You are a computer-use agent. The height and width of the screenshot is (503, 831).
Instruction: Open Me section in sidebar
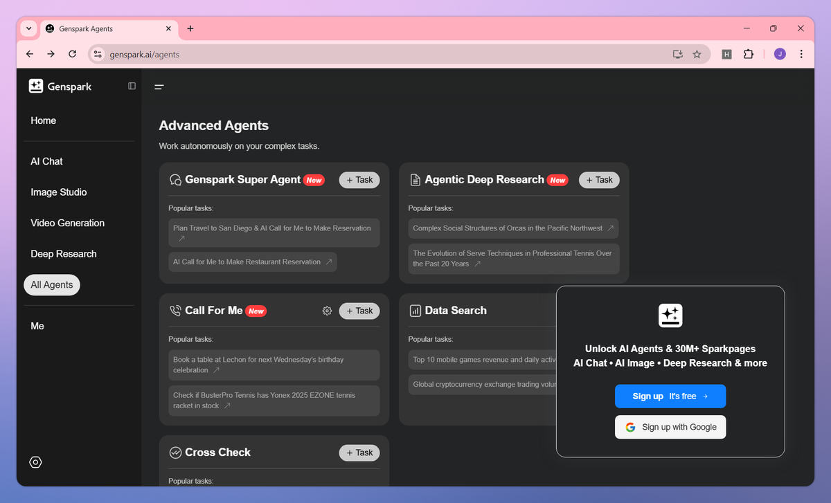[x=37, y=326]
